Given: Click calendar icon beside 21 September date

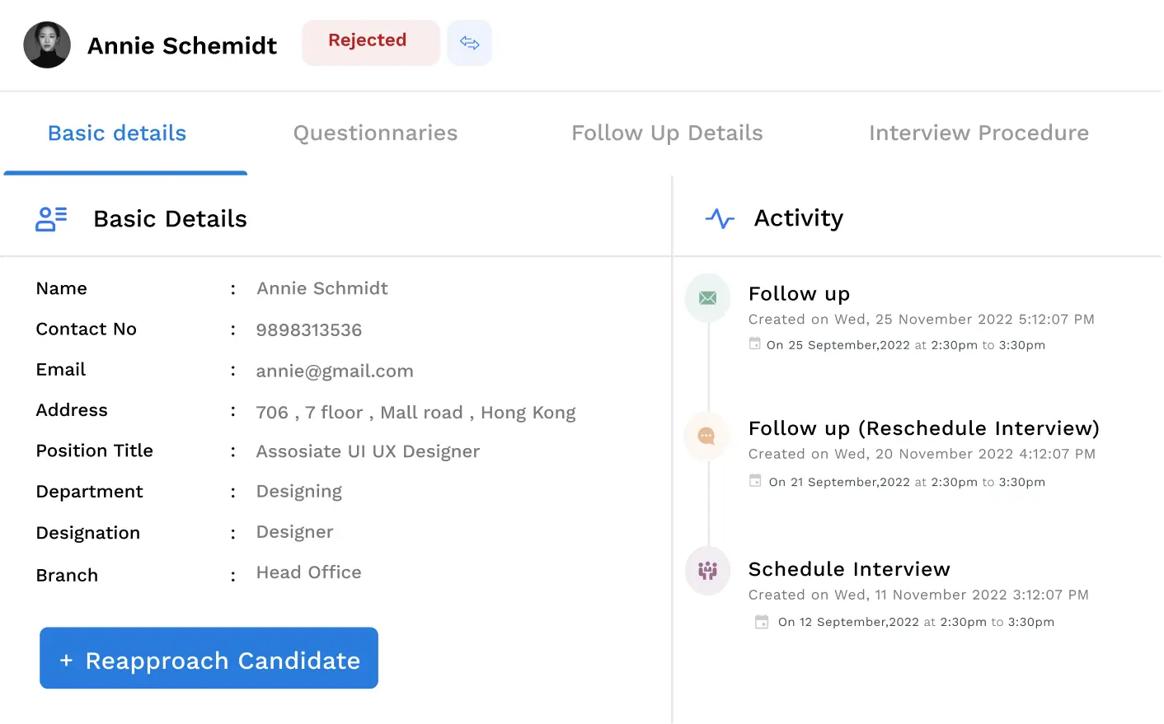Looking at the screenshot, I should click(755, 481).
